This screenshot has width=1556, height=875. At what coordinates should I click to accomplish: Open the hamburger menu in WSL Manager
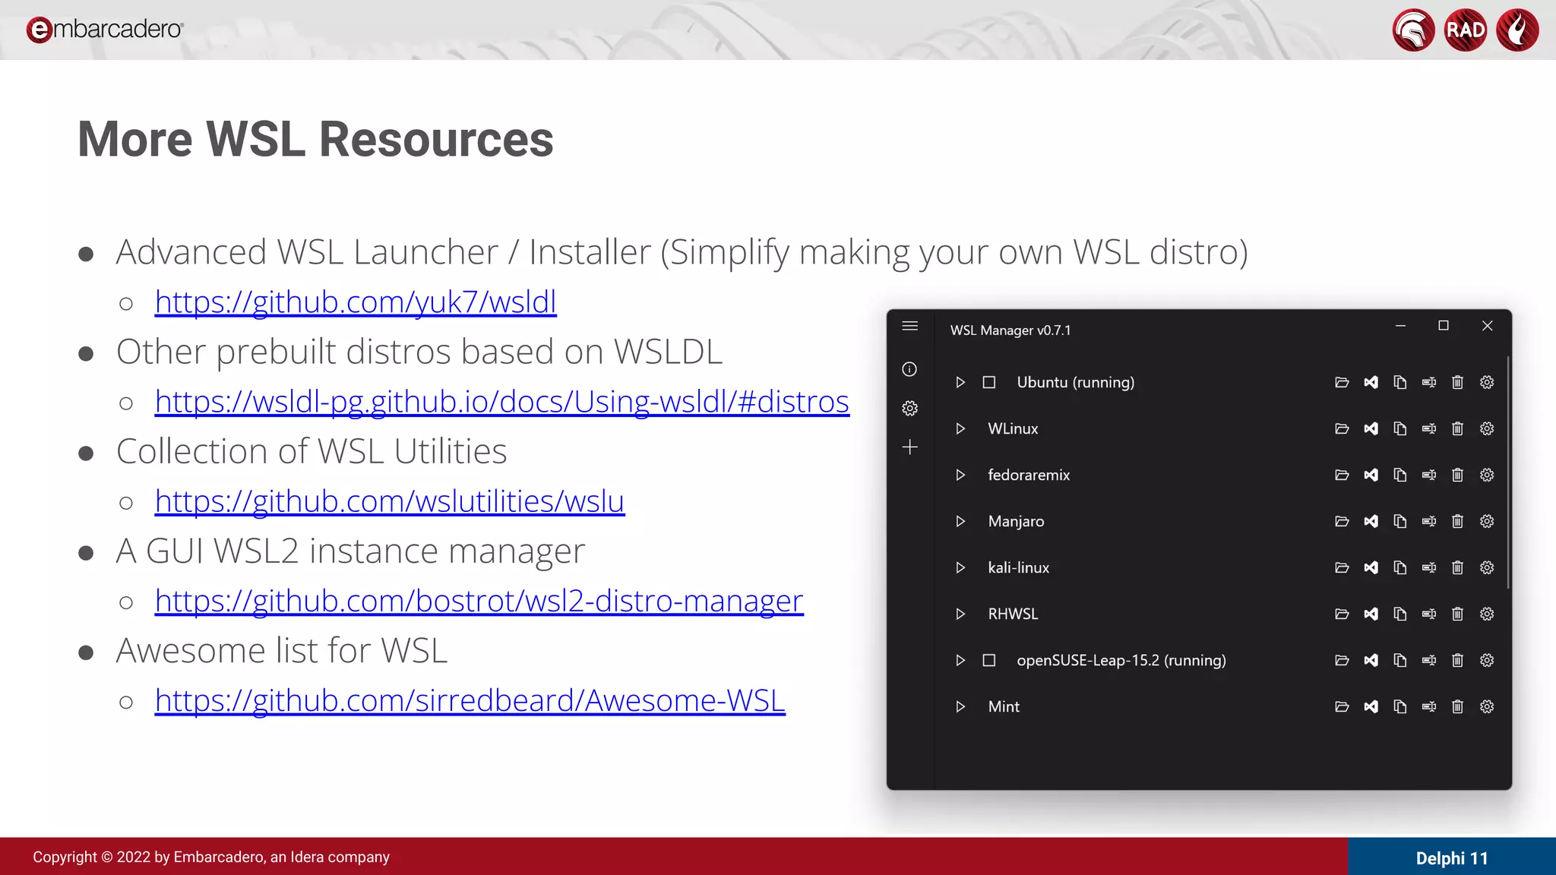pyautogui.click(x=909, y=326)
